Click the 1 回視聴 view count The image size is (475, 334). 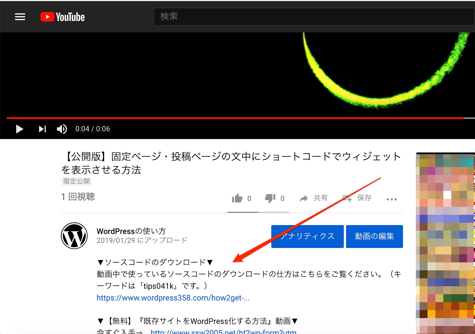78,197
